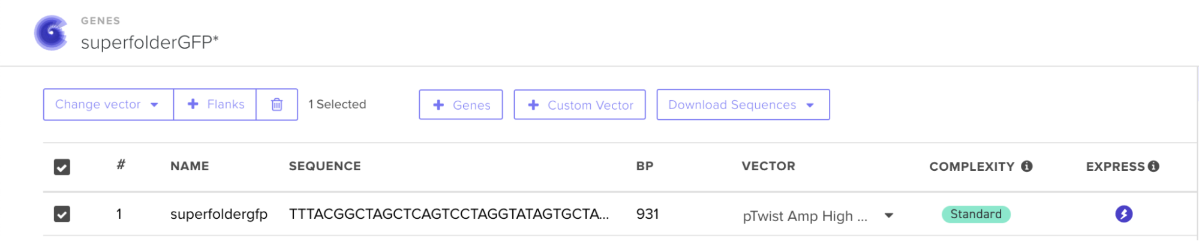
Task: Click the truncated TTTACGGCTAGC sequence text
Action: [x=449, y=214]
